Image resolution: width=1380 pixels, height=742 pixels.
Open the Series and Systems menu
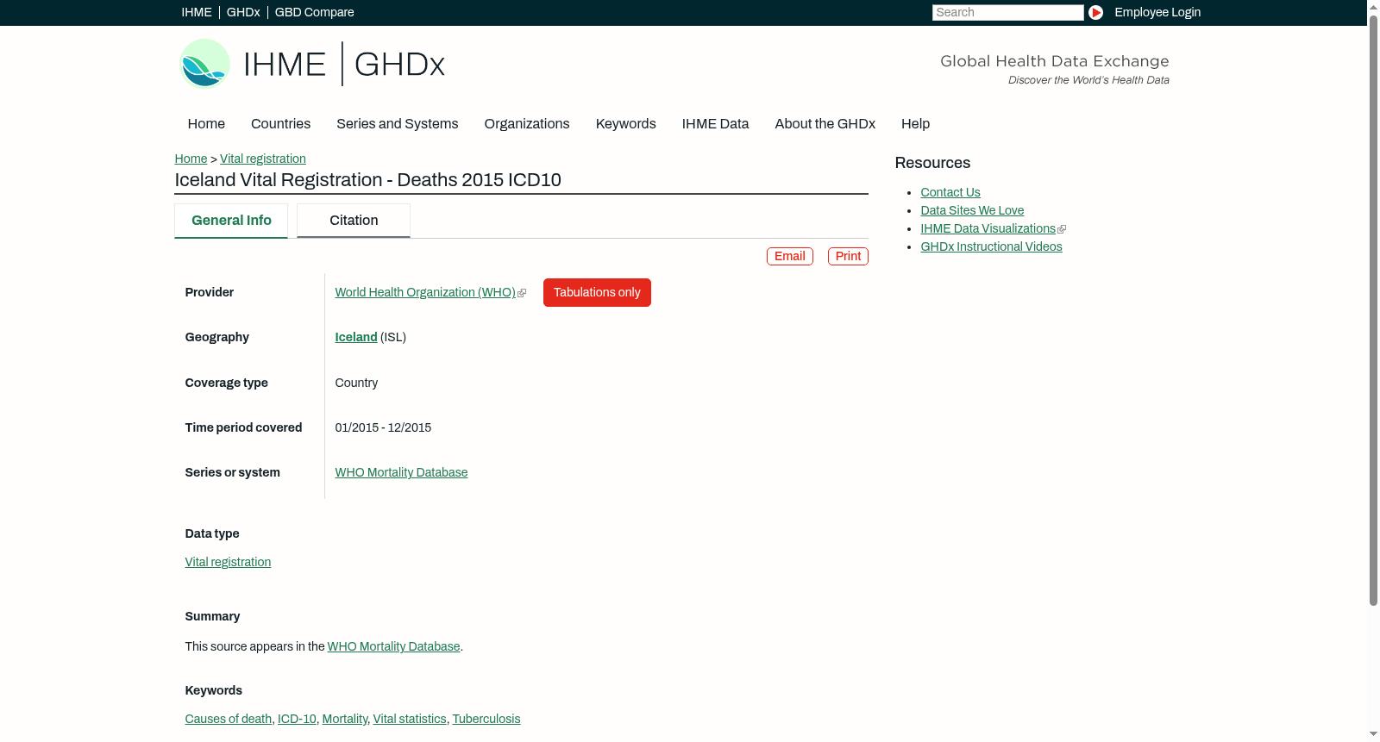(398, 124)
